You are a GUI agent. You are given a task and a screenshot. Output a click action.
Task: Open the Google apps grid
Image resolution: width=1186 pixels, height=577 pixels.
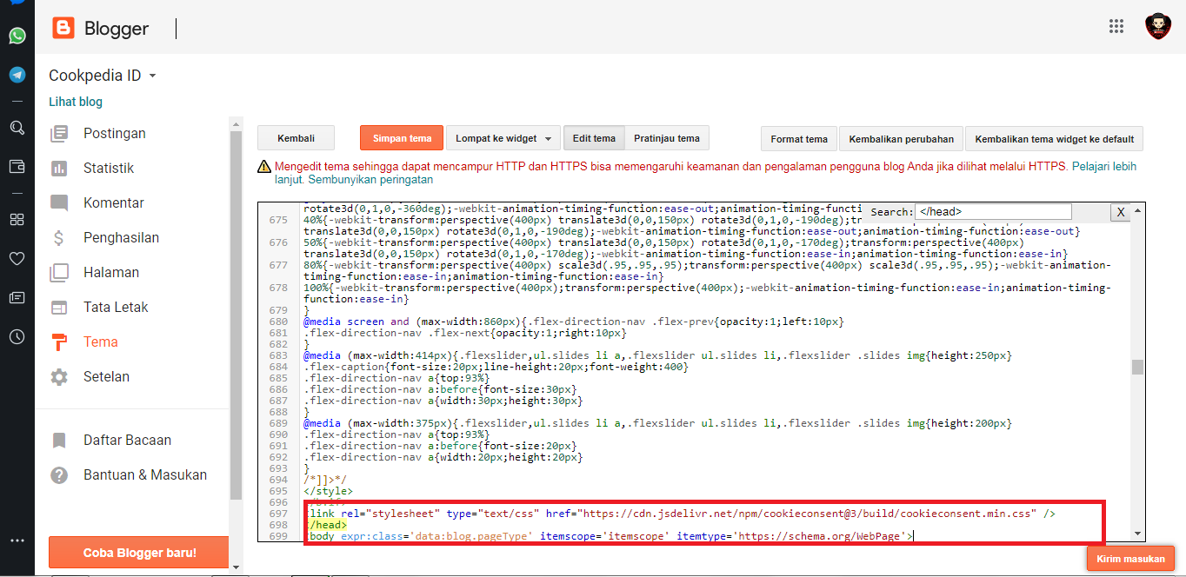click(x=1116, y=26)
